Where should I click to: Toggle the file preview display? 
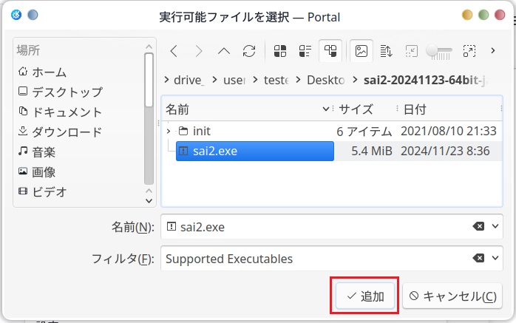tap(361, 51)
